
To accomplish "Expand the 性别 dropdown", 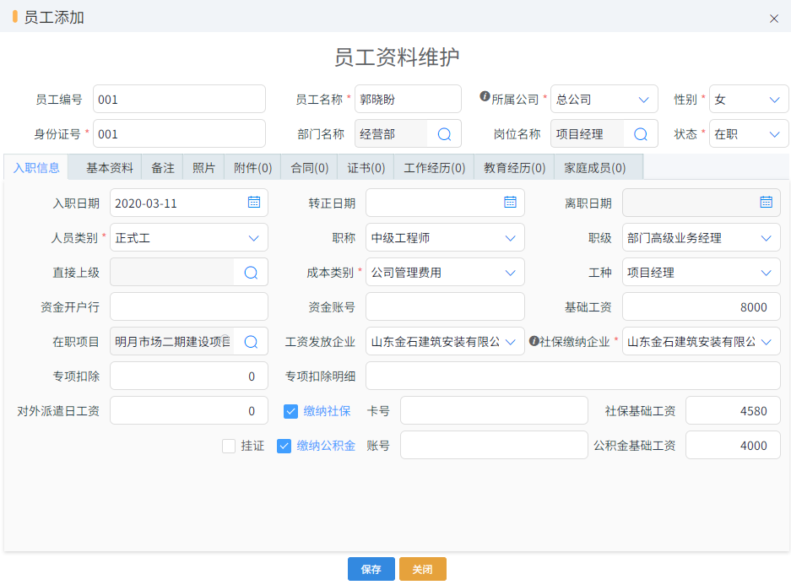I will pos(749,99).
